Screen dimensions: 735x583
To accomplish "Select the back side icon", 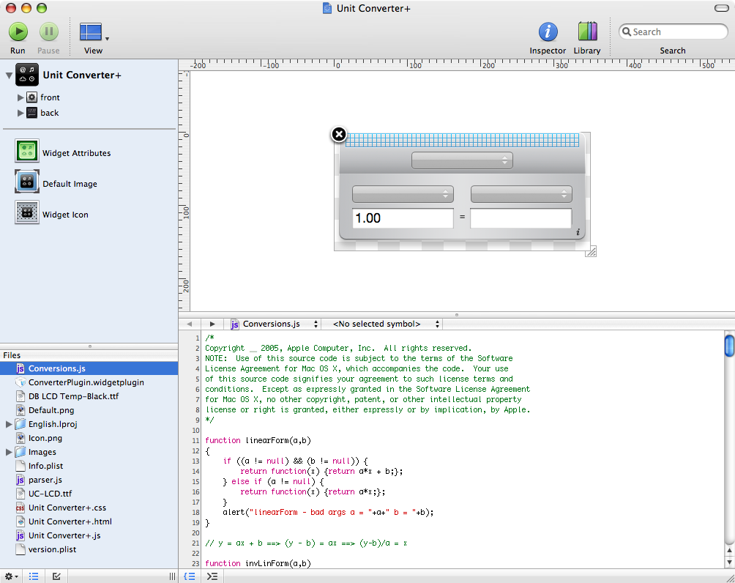I will (x=32, y=113).
